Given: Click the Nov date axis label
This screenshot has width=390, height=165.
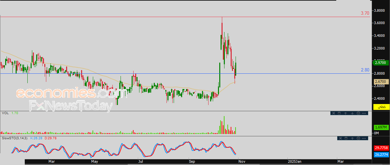Looking at the screenshot, I should pos(242,162).
